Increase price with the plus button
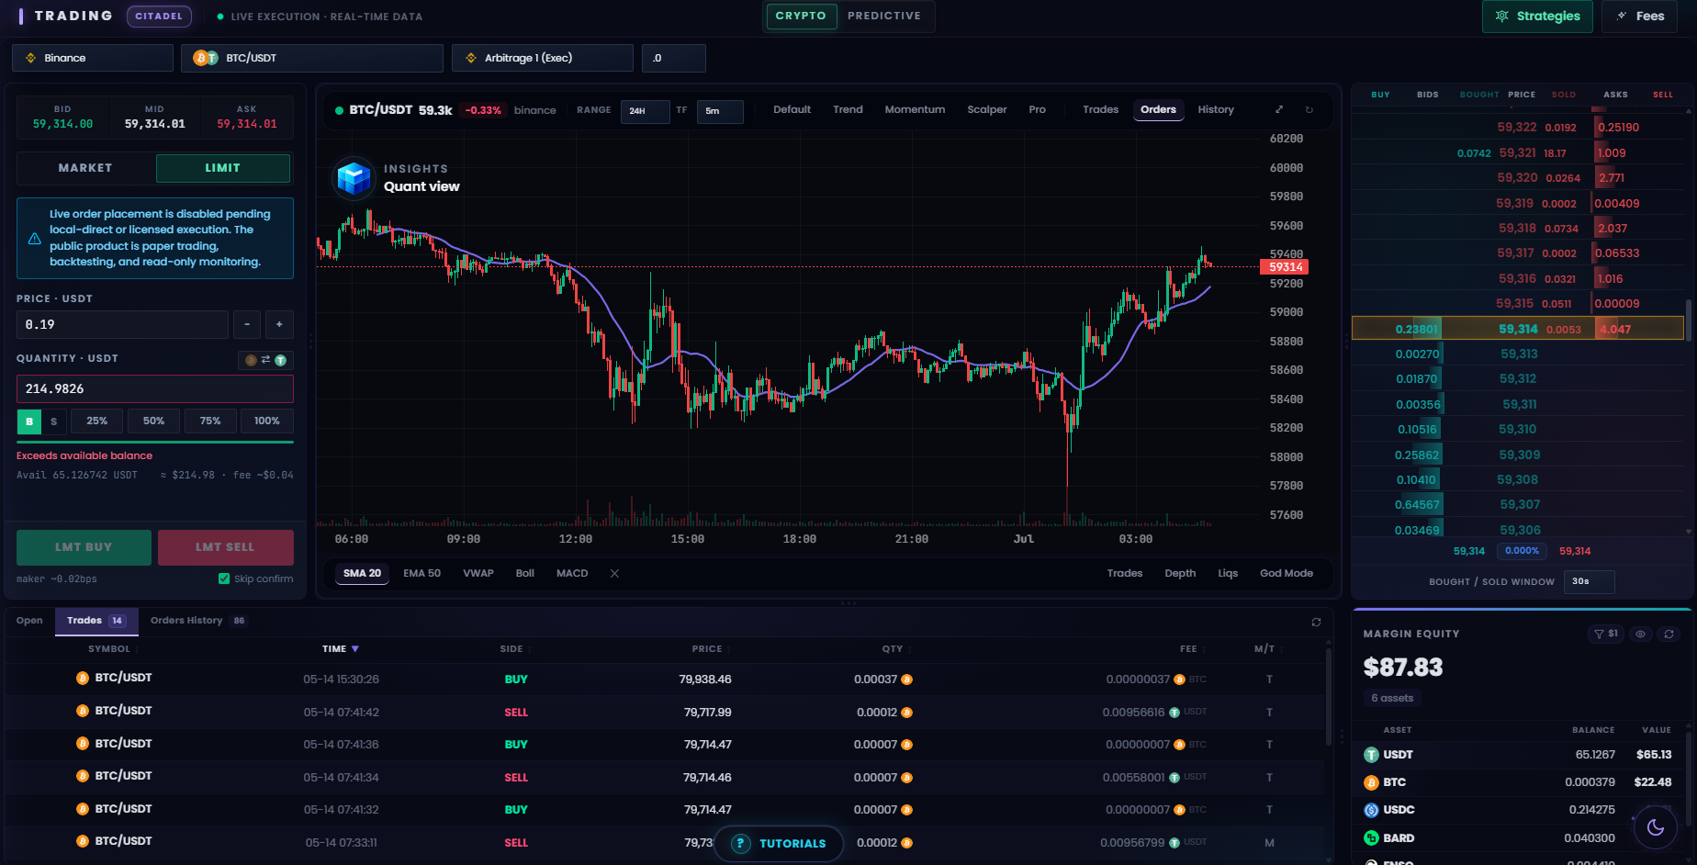Image resolution: width=1697 pixels, height=865 pixels. pos(279,324)
